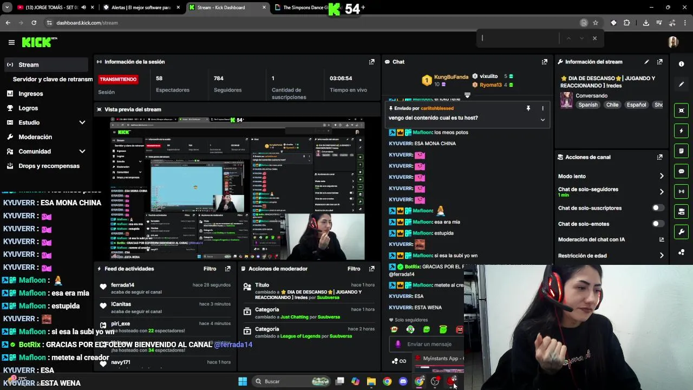Pop out the Información del stream panel
Image resolution: width=693 pixels, height=390 pixels.
click(x=659, y=62)
